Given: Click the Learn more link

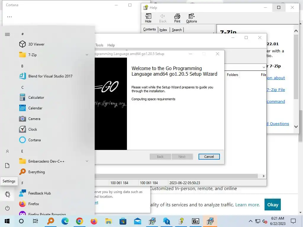Looking at the screenshot, I should [248, 205].
